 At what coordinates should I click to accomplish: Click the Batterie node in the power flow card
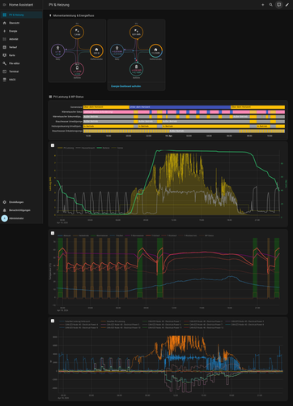[x=77, y=70]
